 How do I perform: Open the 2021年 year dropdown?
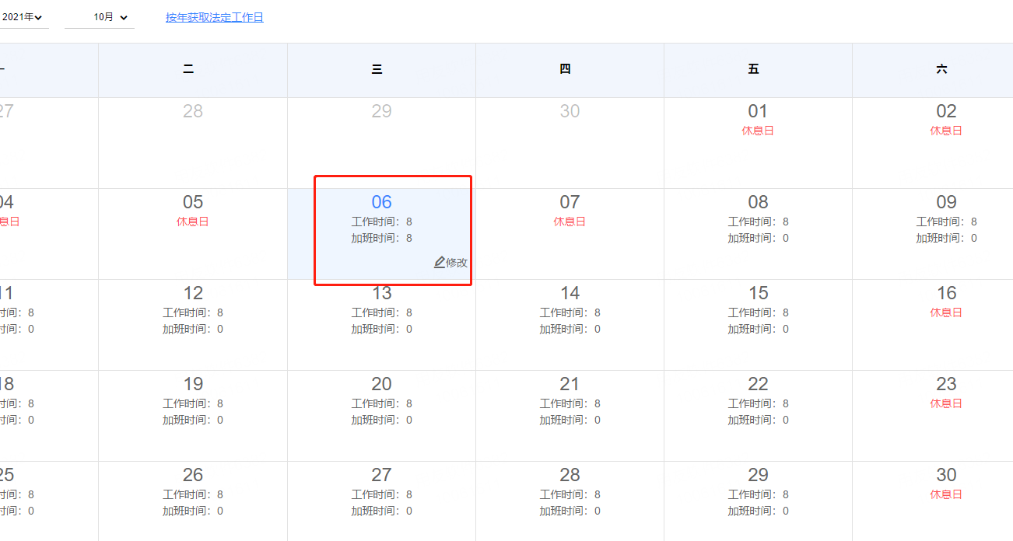point(23,17)
